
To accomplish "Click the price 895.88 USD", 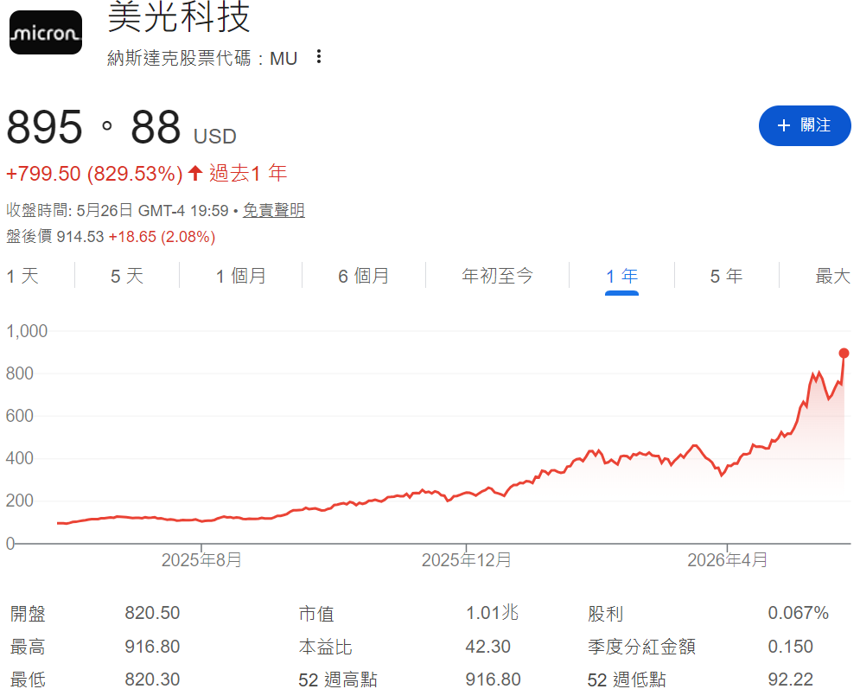I will tap(121, 127).
